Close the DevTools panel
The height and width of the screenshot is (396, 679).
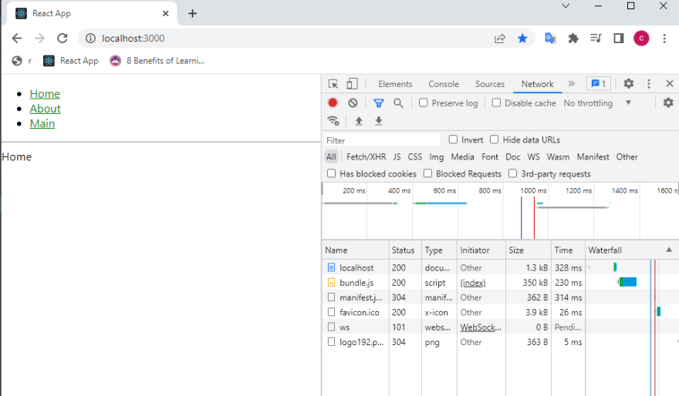[x=670, y=83]
